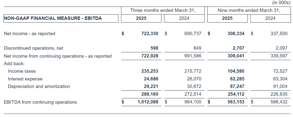The height and width of the screenshot is (117, 293).
Task: Click the Net income - as reported label
Action: point(29,34)
